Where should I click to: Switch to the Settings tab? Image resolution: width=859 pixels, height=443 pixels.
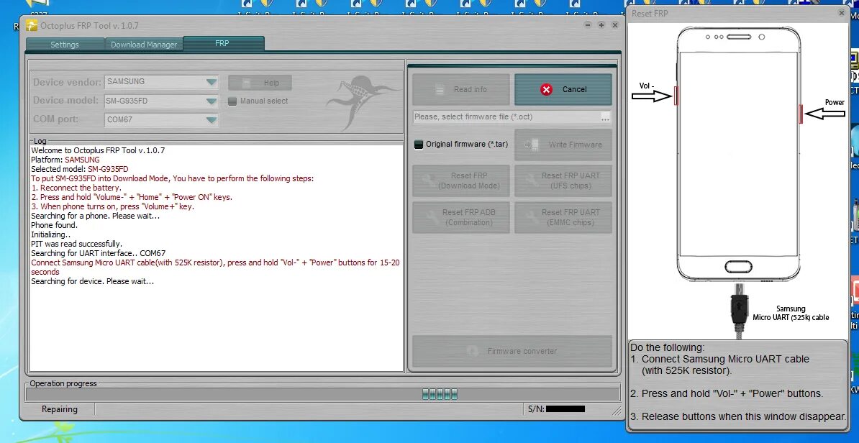[65, 45]
